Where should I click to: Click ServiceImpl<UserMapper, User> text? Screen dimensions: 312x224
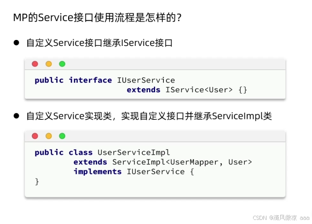click(x=182, y=162)
